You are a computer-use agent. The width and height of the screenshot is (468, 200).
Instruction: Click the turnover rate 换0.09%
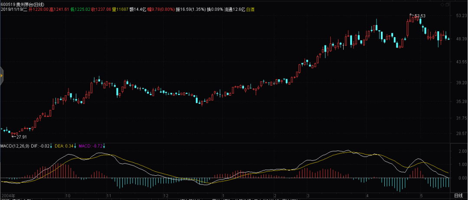pos(215,10)
